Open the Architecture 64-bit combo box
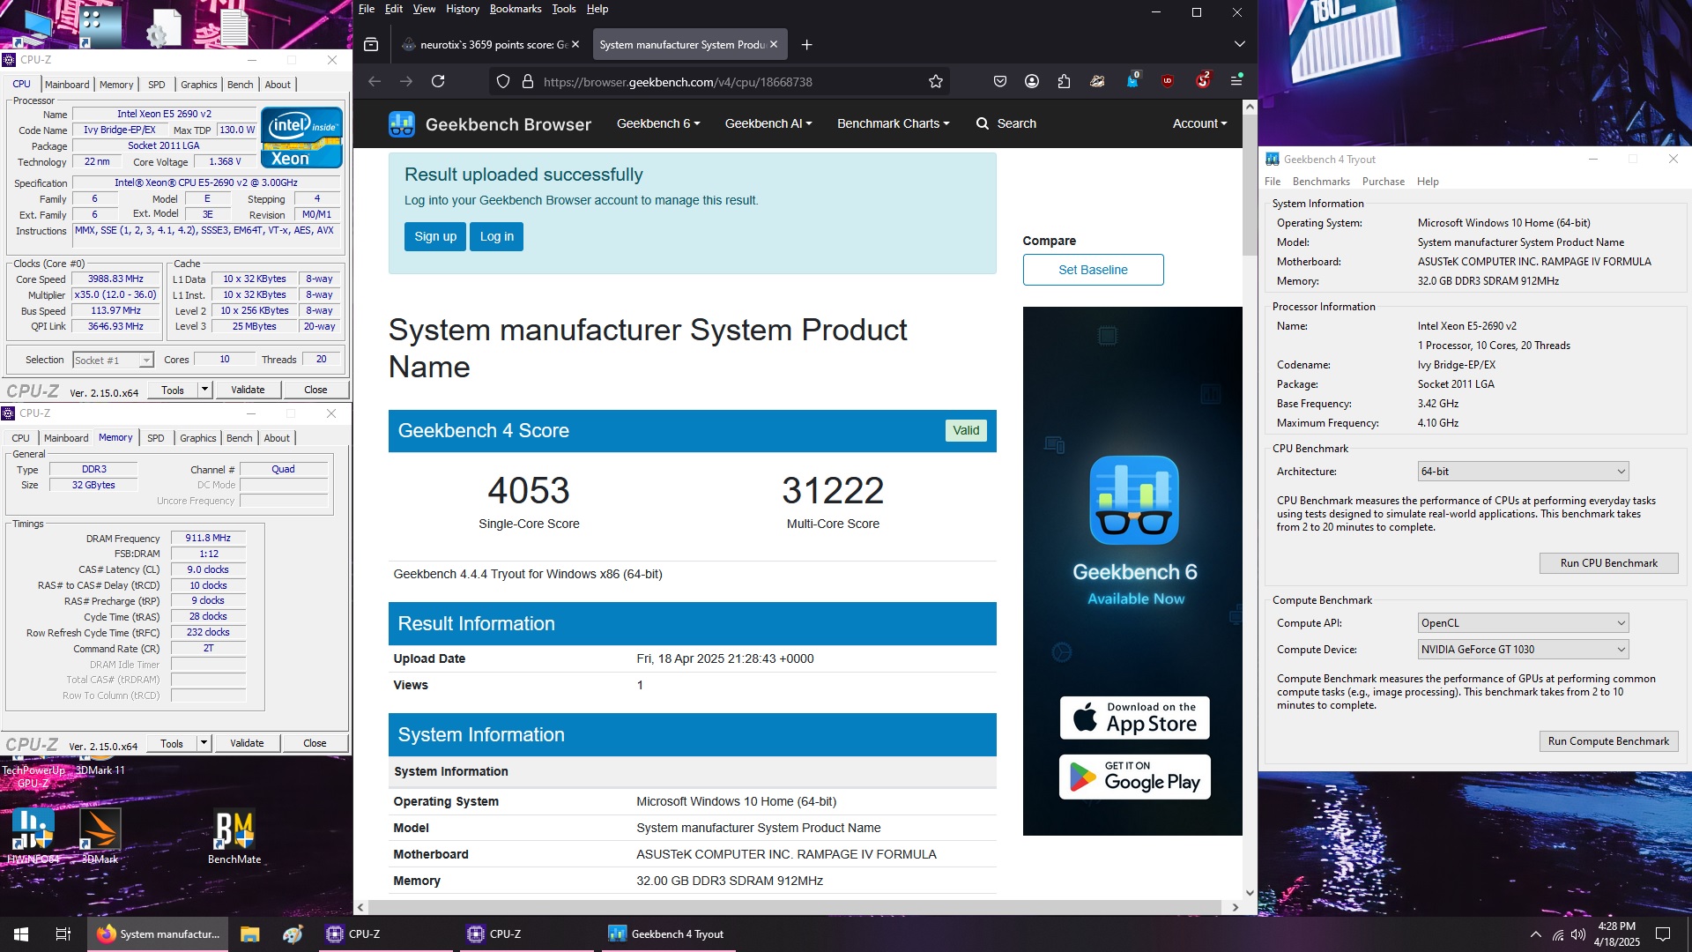The width and height of the screenshot is (1692, 952). tap(1523, 472)
